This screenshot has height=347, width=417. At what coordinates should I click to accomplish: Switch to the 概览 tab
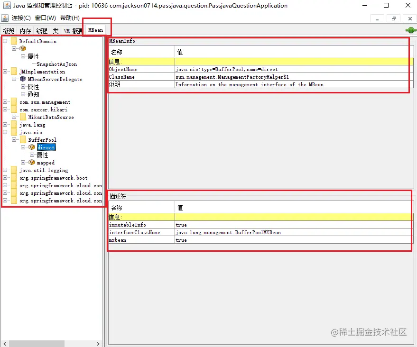(9, 31)
